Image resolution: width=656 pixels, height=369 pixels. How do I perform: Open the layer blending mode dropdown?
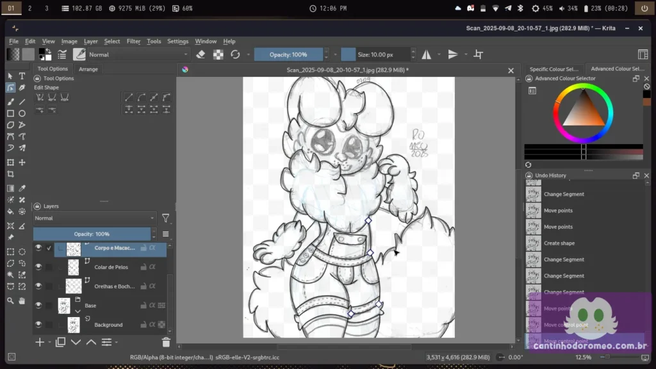(x=94, y=218)
